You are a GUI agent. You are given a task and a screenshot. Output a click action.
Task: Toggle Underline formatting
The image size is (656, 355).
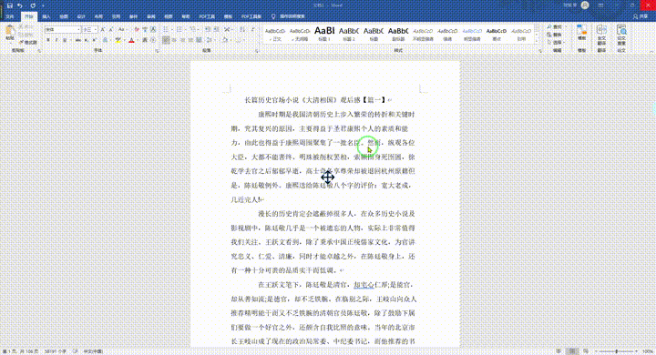pyautogui.click(x=66, y=40)
